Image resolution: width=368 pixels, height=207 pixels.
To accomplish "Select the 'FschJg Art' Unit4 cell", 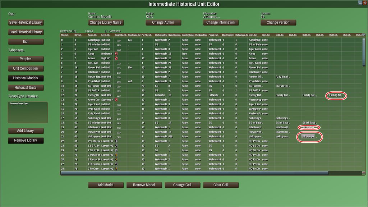I will 335,95.
